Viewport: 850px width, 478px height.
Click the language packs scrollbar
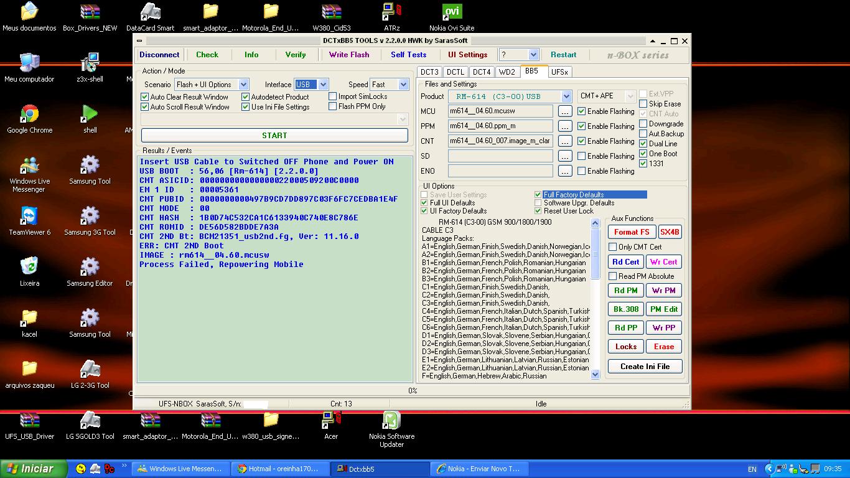coord(595,299)
